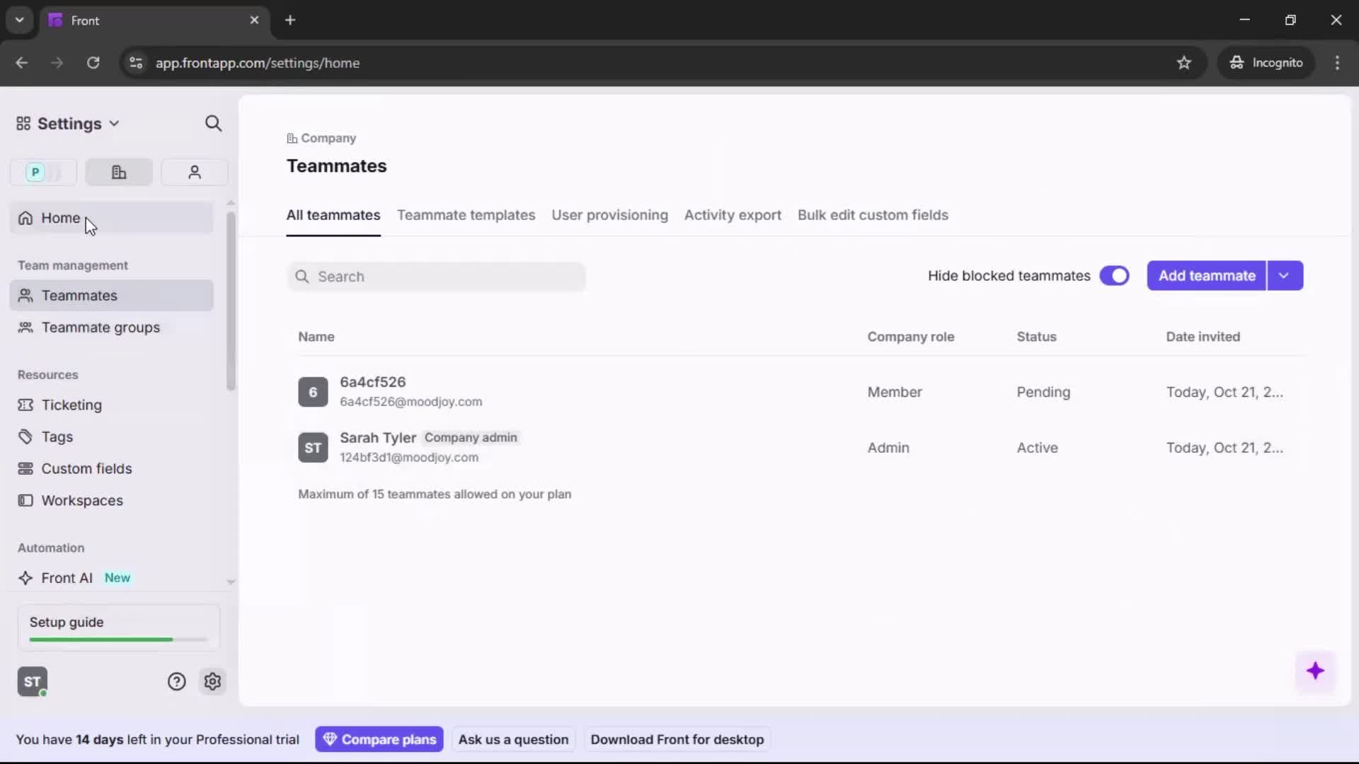Image resolution: width=1359 pixels, height=764 pixels.
Task: Switch to the User provisioning tab
Action: click(610, 216)
